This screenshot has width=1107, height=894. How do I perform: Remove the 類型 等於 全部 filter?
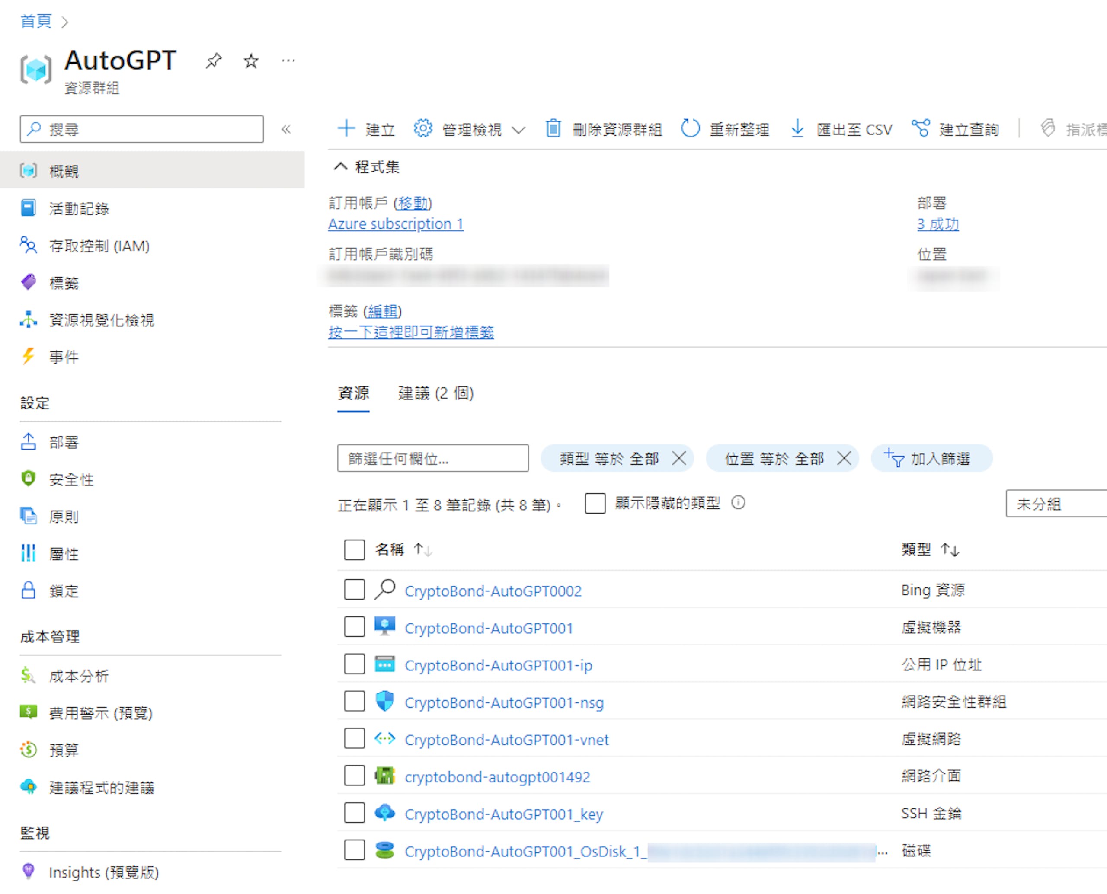coord(679,458)
